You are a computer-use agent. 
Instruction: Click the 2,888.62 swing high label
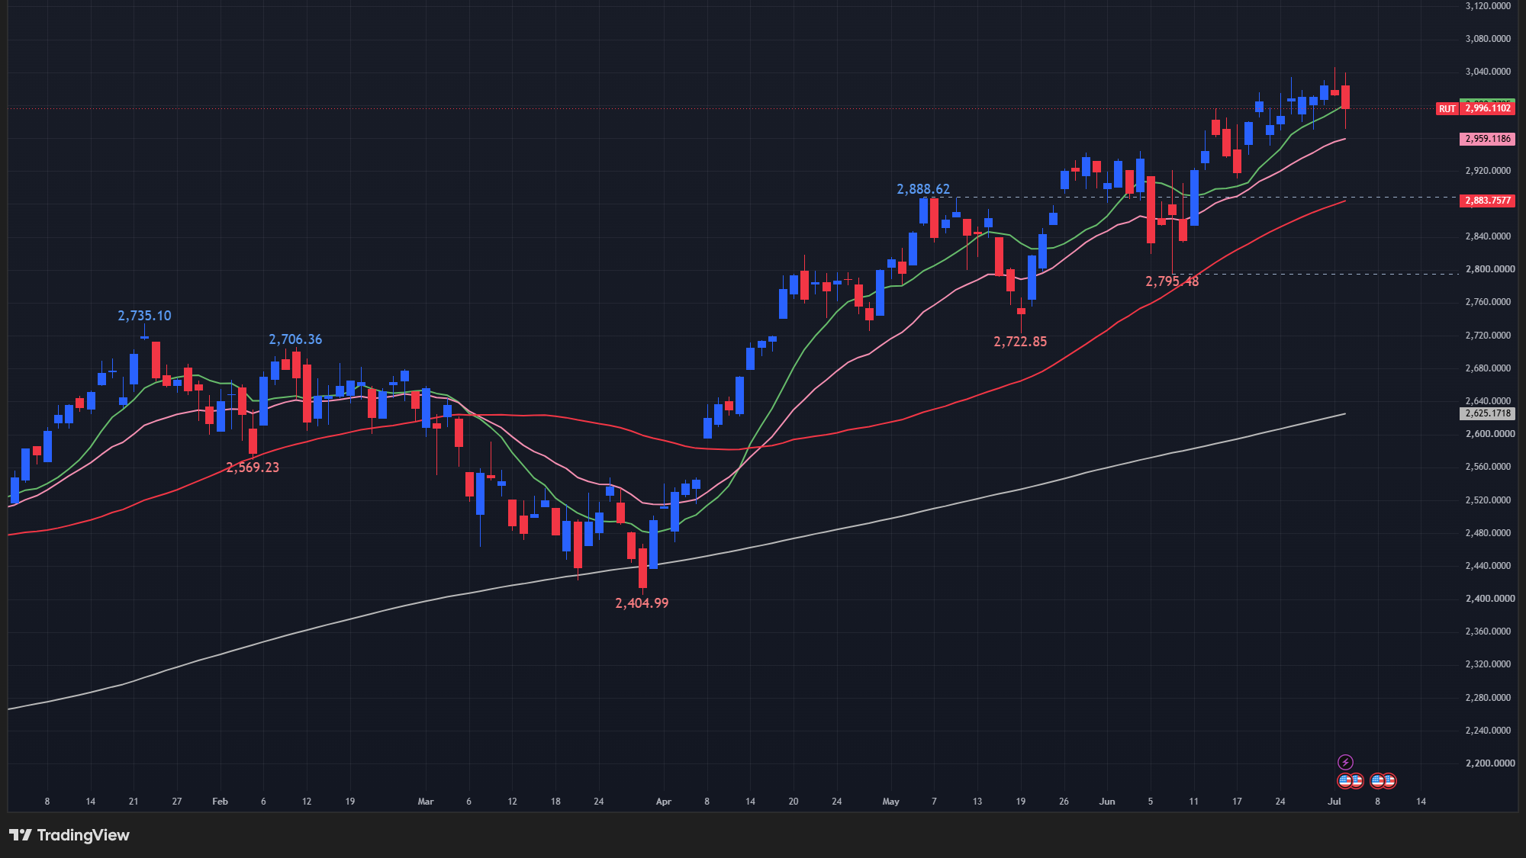(923, 189)
